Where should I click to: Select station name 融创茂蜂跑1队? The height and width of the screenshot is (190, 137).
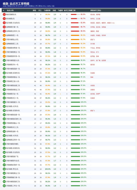click(11, 14)
